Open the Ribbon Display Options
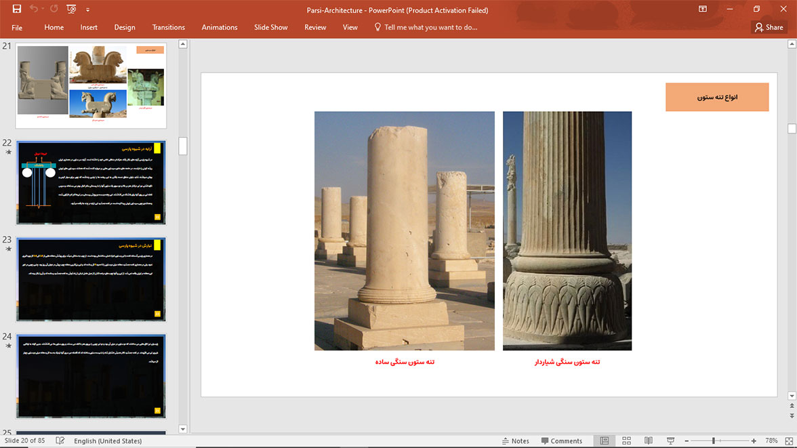The image size is (797, 448). tap(702, 9)
